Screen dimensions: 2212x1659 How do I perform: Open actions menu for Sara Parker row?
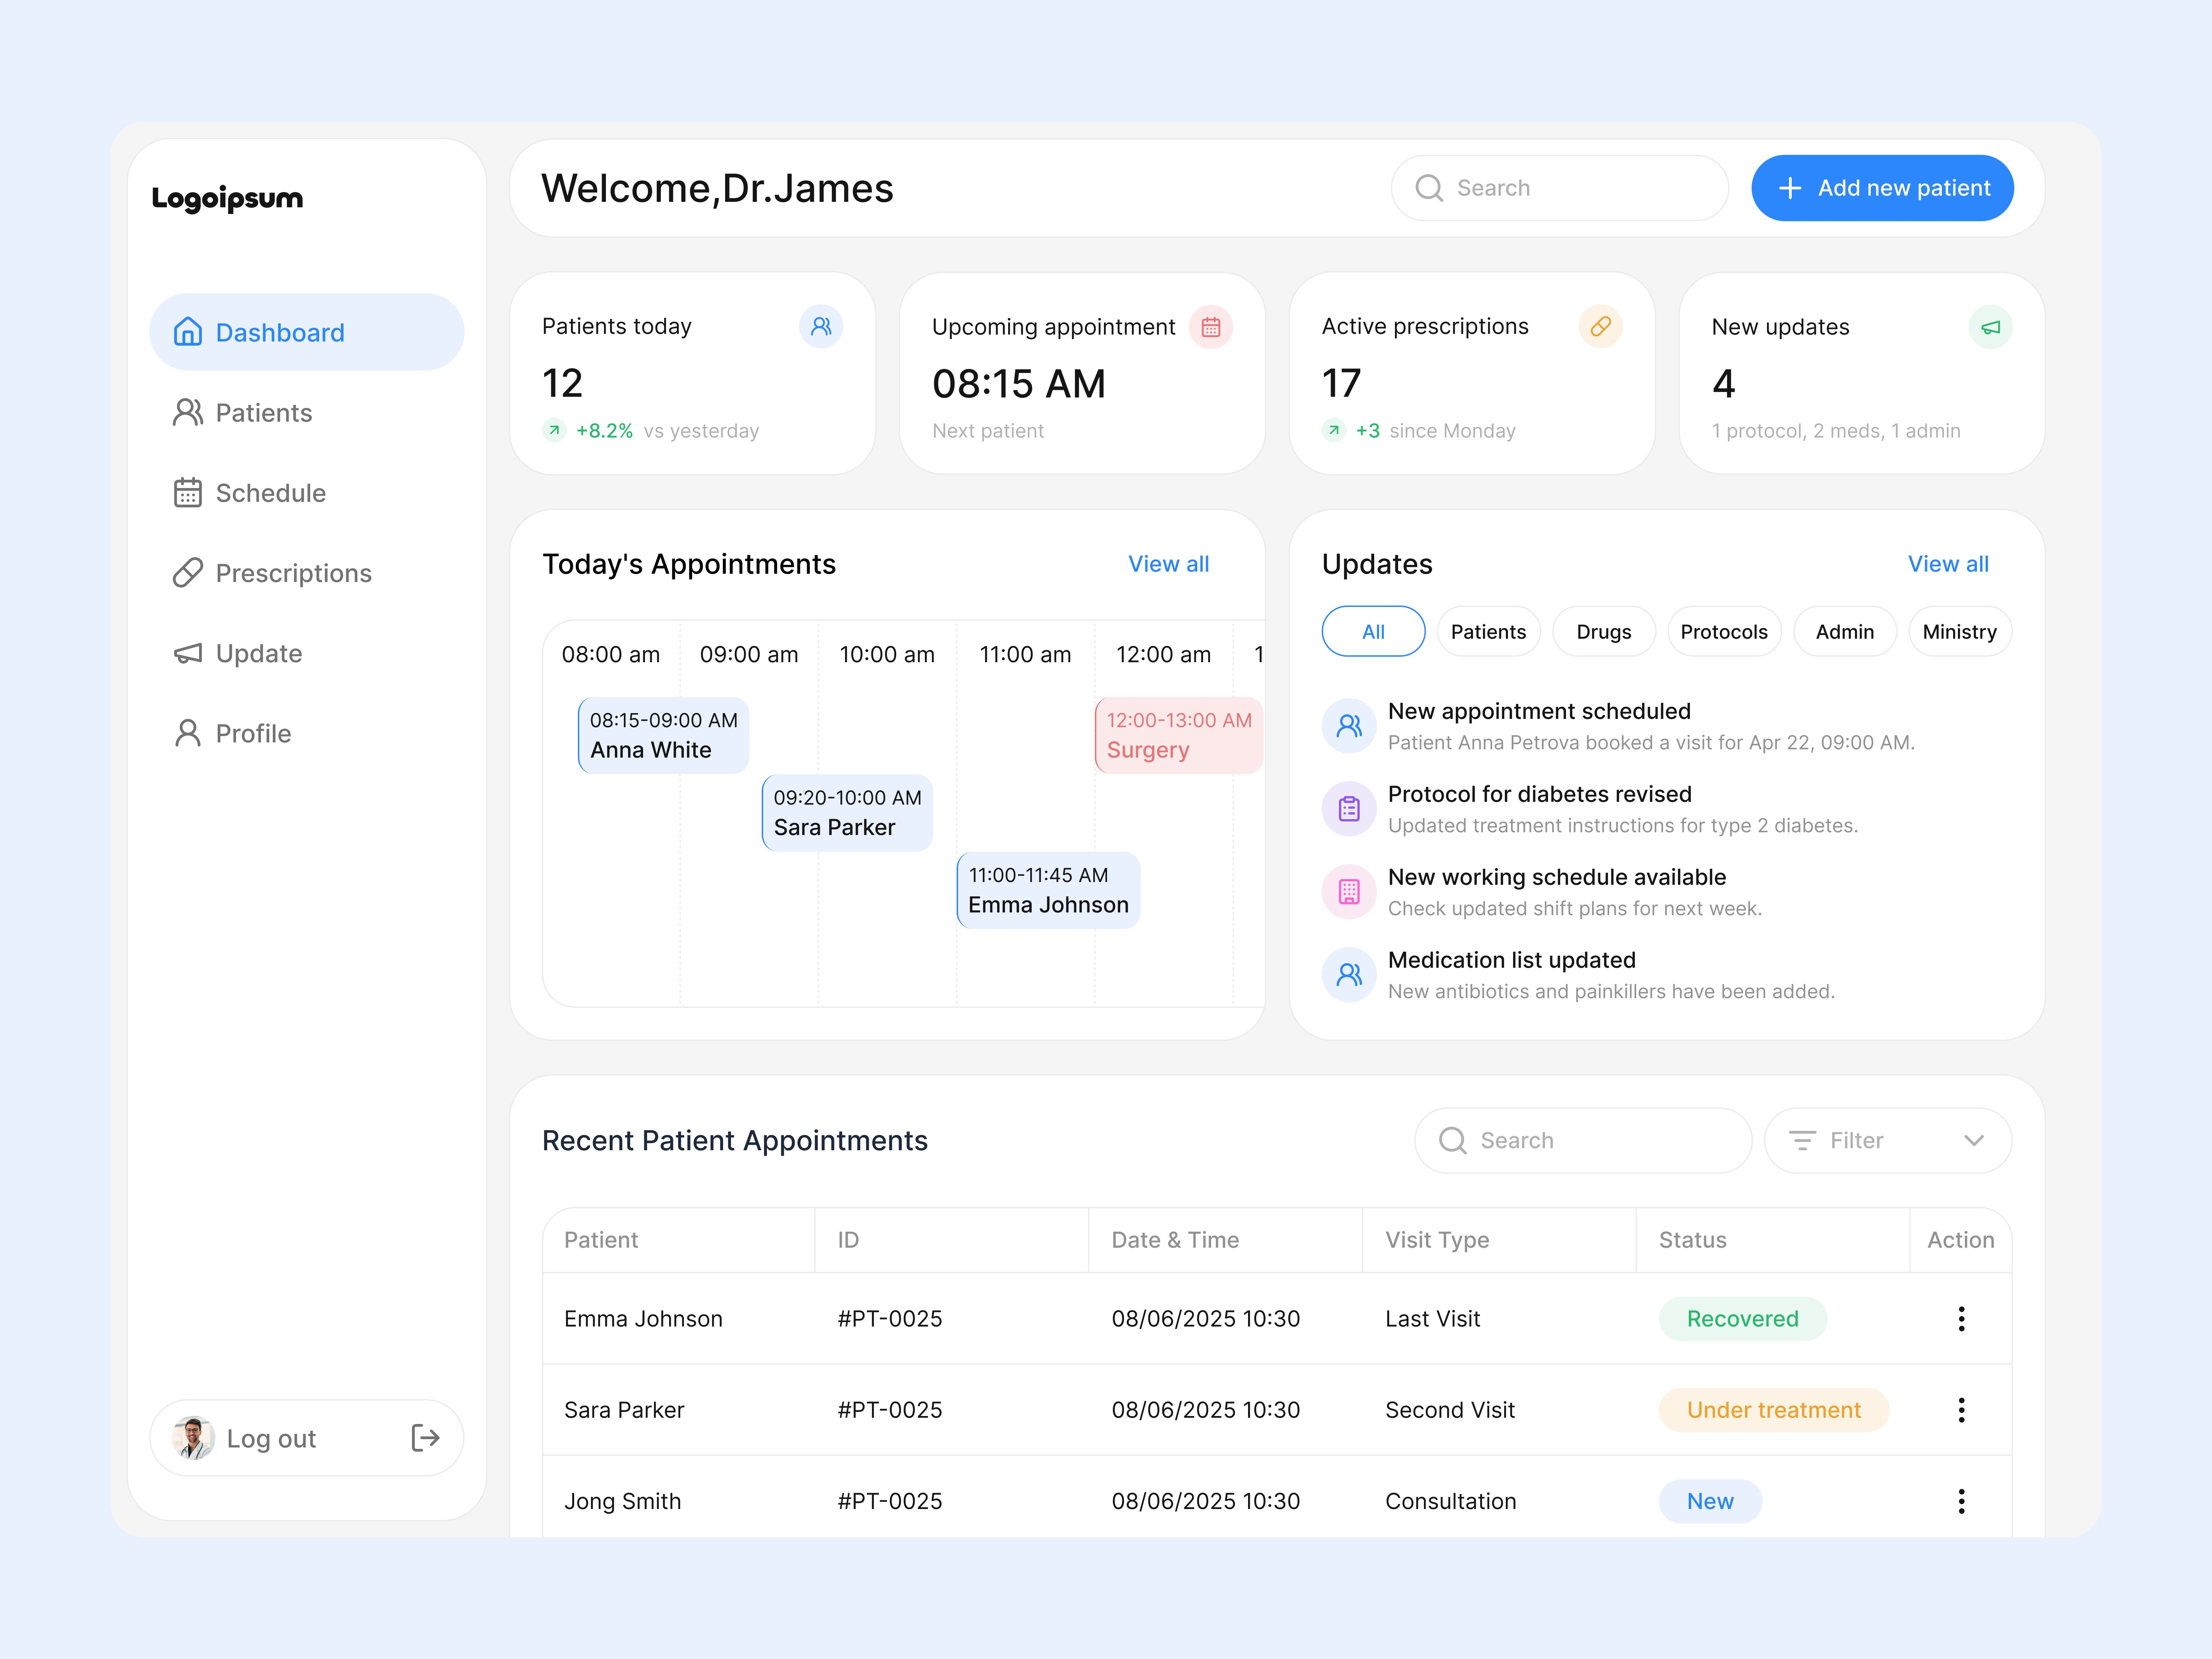[x=1961, y=1410]
